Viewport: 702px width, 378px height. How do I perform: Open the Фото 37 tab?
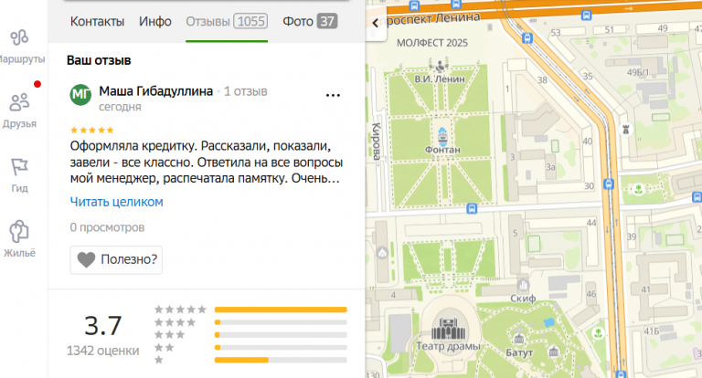click(x=310, y=22)
